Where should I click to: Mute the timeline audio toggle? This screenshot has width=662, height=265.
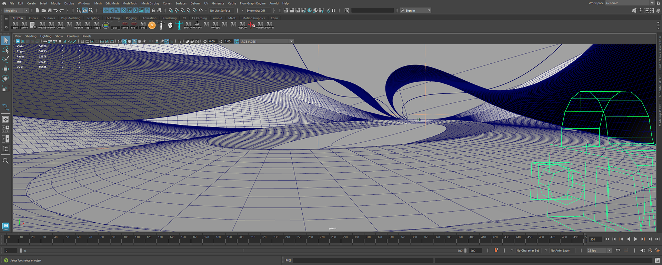point(642,251)
